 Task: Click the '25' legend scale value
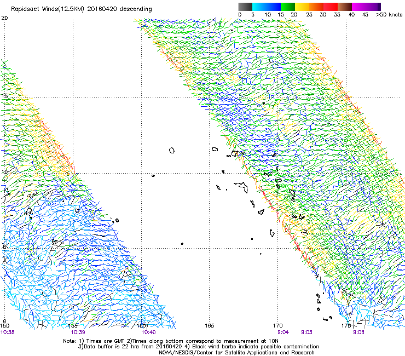pyautogui.click(x=309, y=15)
